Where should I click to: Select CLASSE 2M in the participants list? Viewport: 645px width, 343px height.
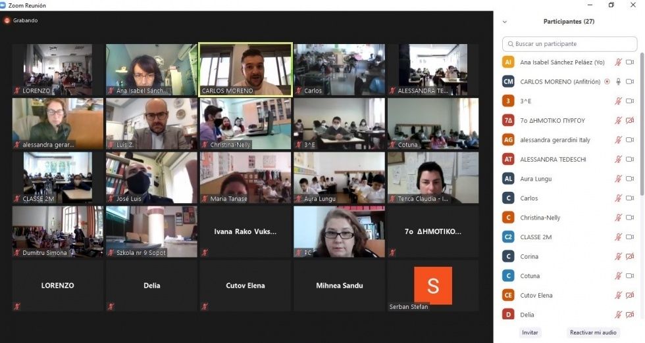(x=570, y=237)
